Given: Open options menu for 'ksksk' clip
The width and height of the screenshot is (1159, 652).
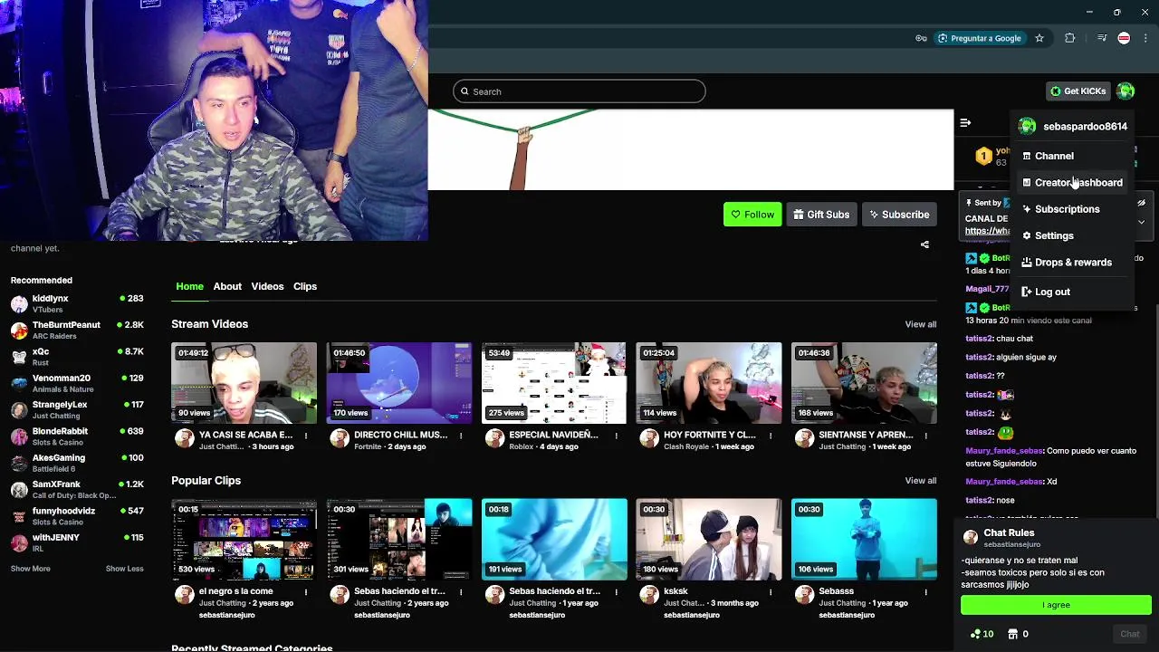Looking at the screenshot, I should (771, 592).
